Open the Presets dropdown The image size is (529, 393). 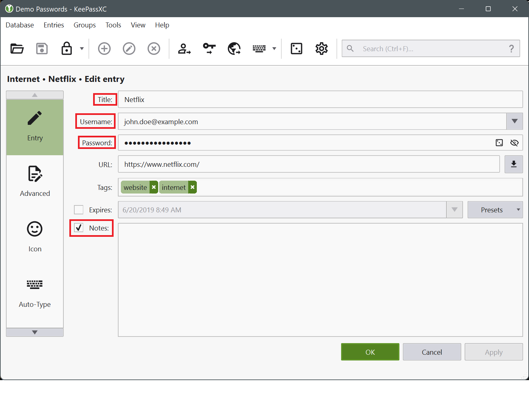tap(495, 210)
